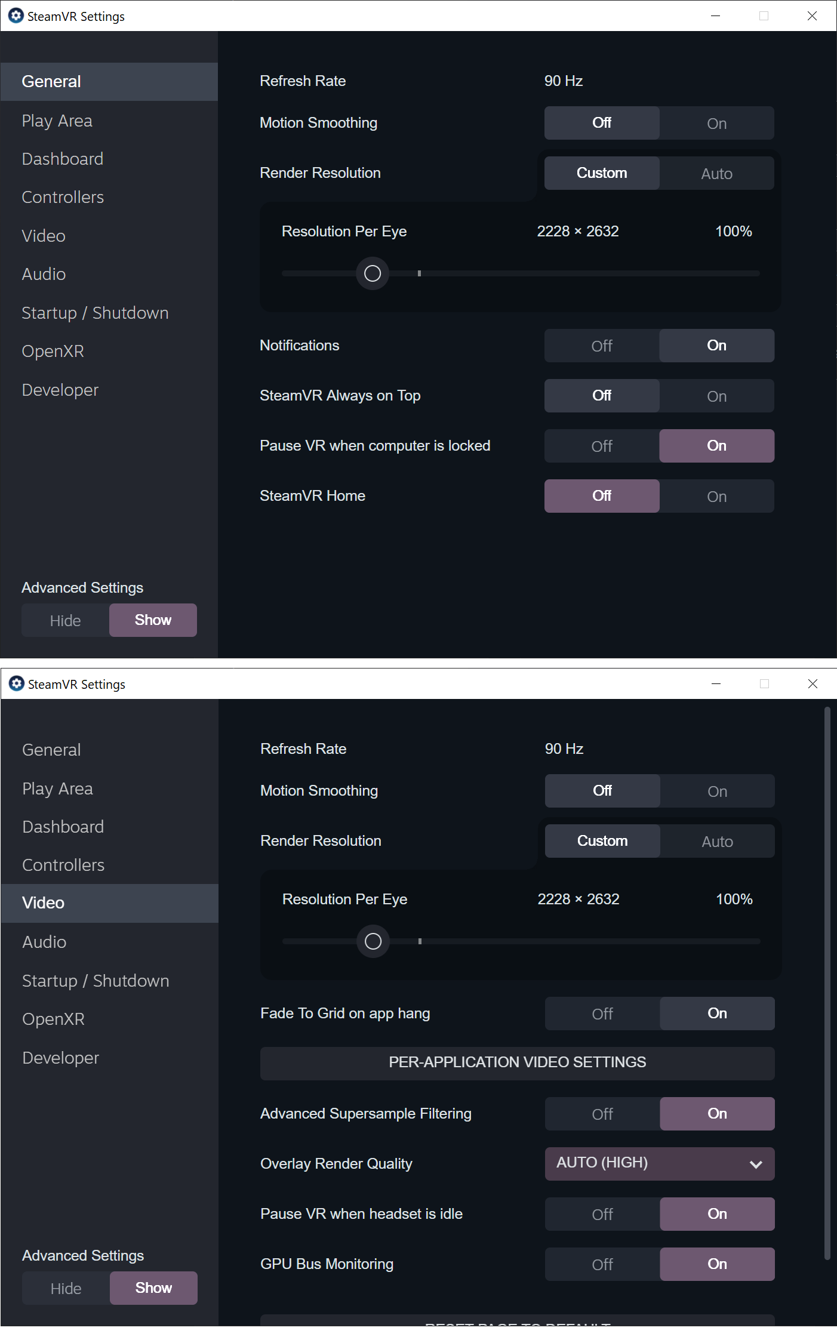Screen dimensions: 837x1343
Task: Turn SteamVR Home On
Action: [x=717, y=496]
